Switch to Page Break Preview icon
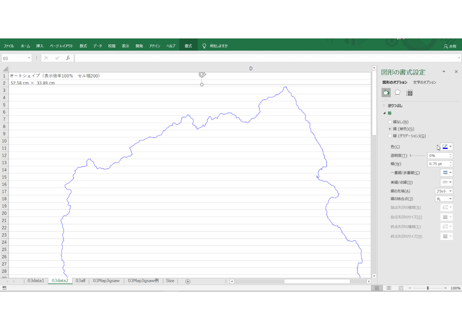This screenshot has height=330, width=462. [400, 288]
